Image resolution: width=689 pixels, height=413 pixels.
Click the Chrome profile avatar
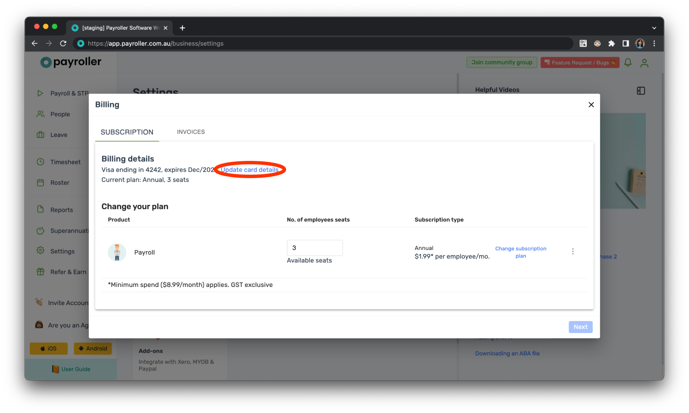pos(640,43)
